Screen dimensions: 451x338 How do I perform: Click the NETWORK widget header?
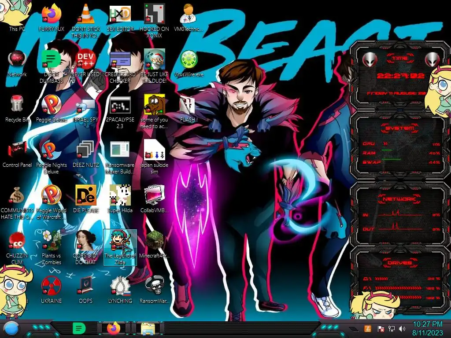pyautogui.click(x=399, y=199)
